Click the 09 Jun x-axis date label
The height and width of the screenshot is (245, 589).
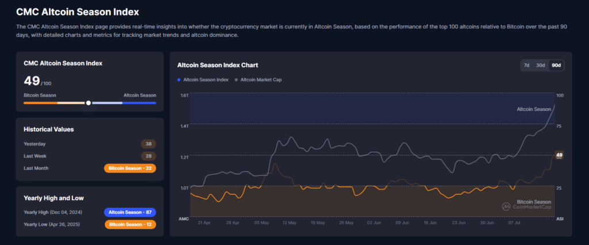pos(402,223)
